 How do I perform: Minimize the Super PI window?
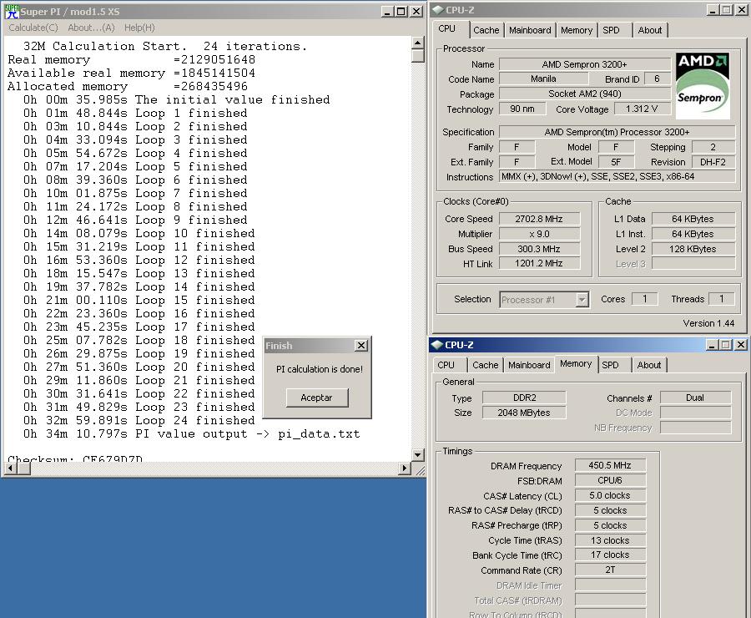point(387,12)
